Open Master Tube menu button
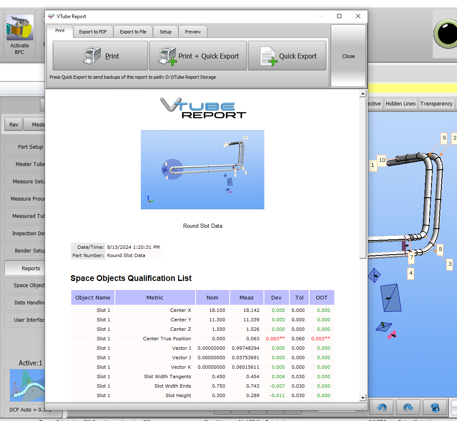Image resolution: width=457 pixels, height=421 pixels. (x=25, y=164)
